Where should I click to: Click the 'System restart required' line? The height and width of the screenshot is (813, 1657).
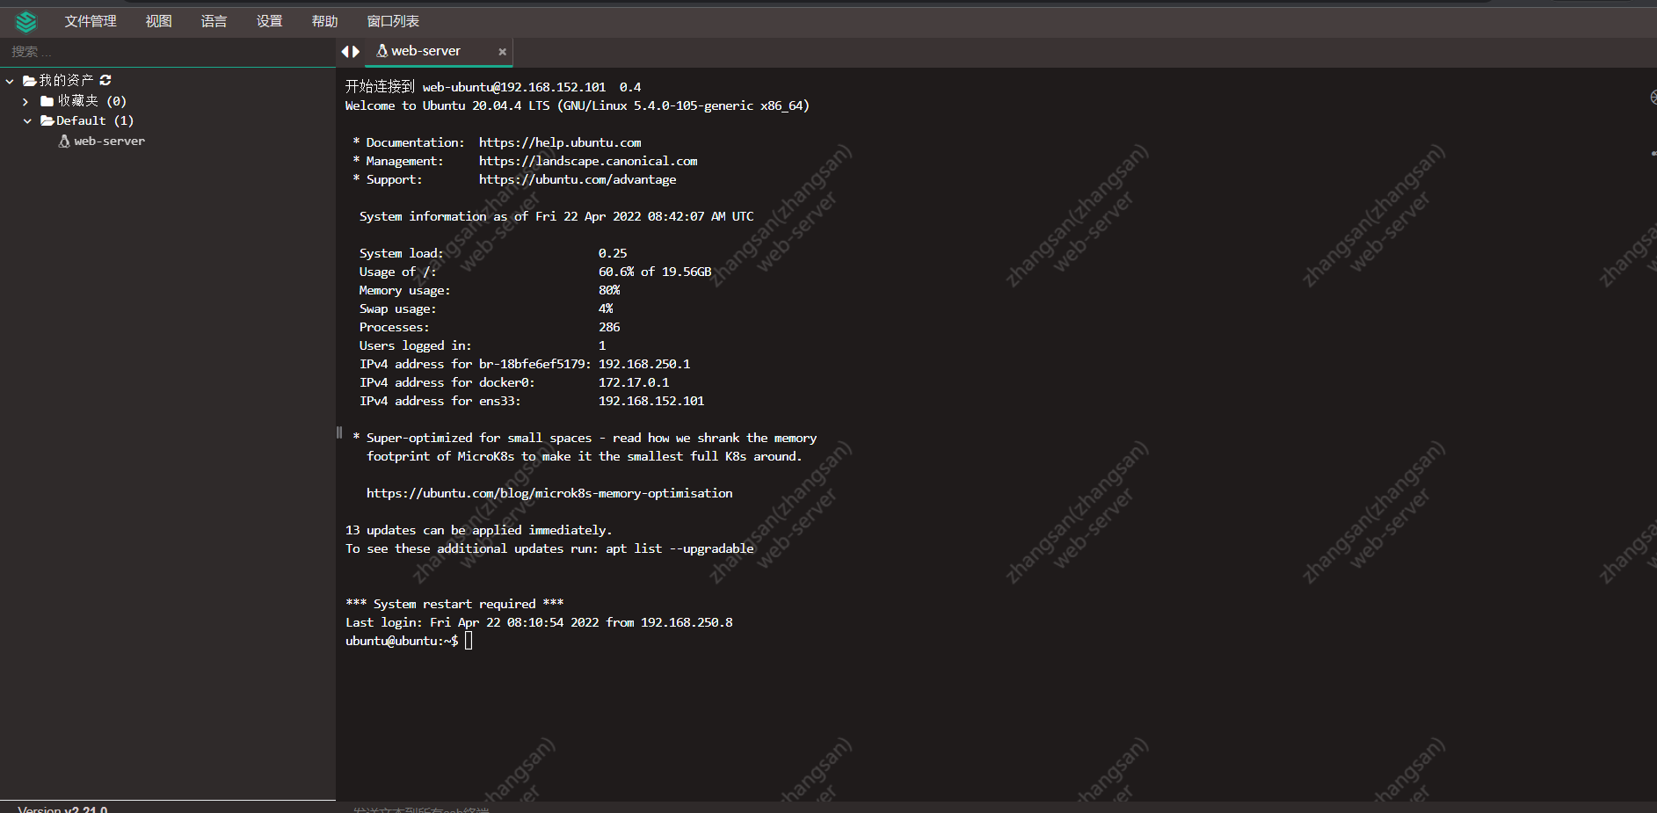pos(454,604)
